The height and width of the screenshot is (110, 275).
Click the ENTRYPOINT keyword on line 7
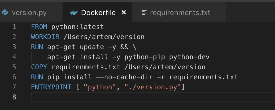coord(51,87)
